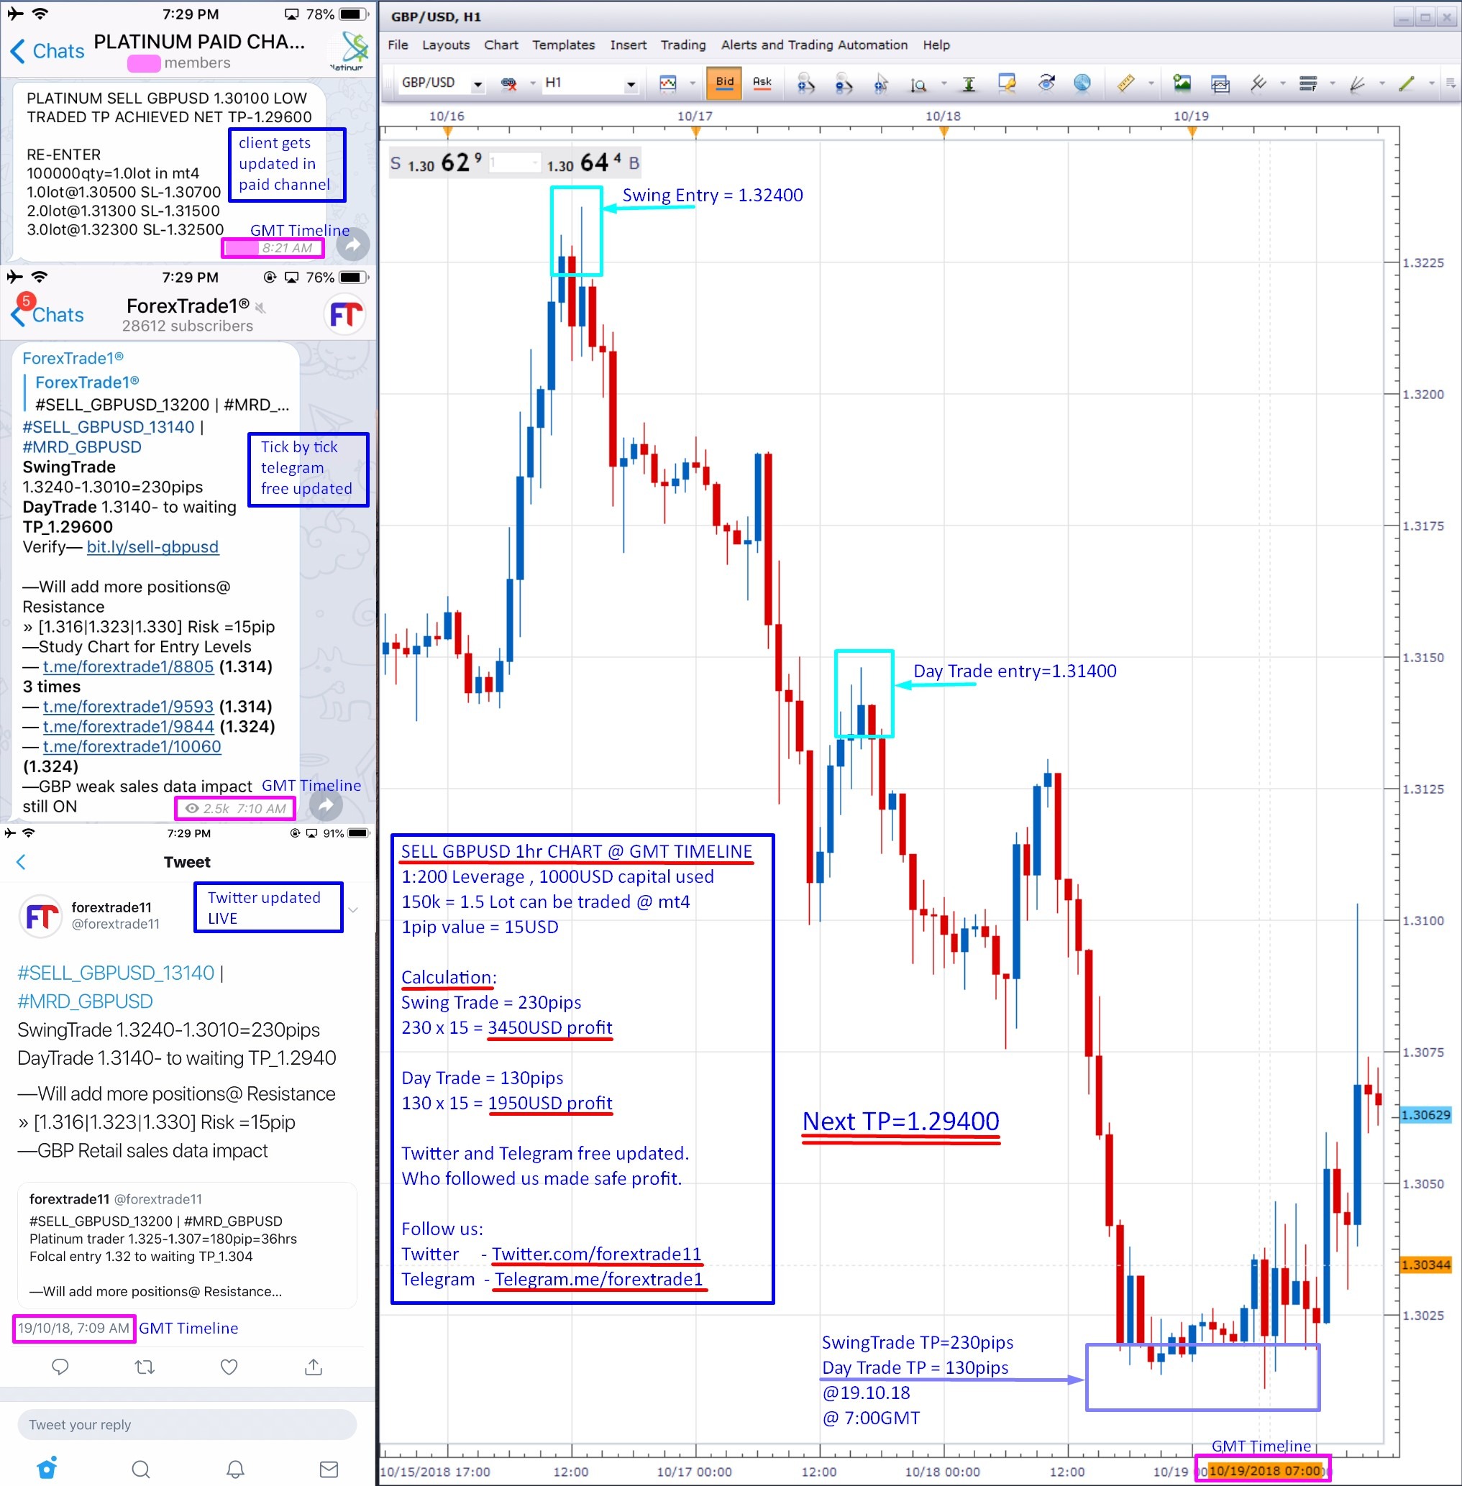The height and width of the screenshot is (1486, 1462).
Task: Click the toolbar overflow icon
Action: pos(1450,83)
